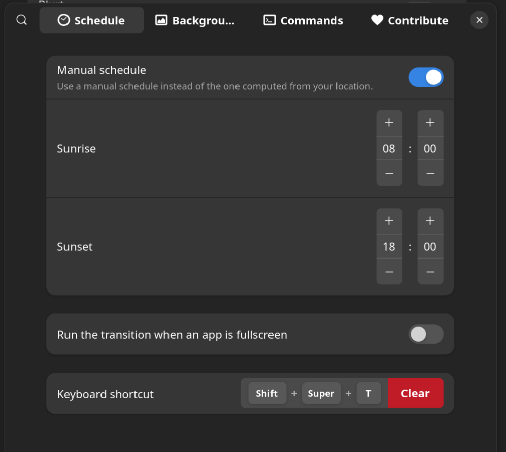Decrement the Sunset hour value
Image resolution: width=506 pixels, height=452 pixels.
(389, 272)
